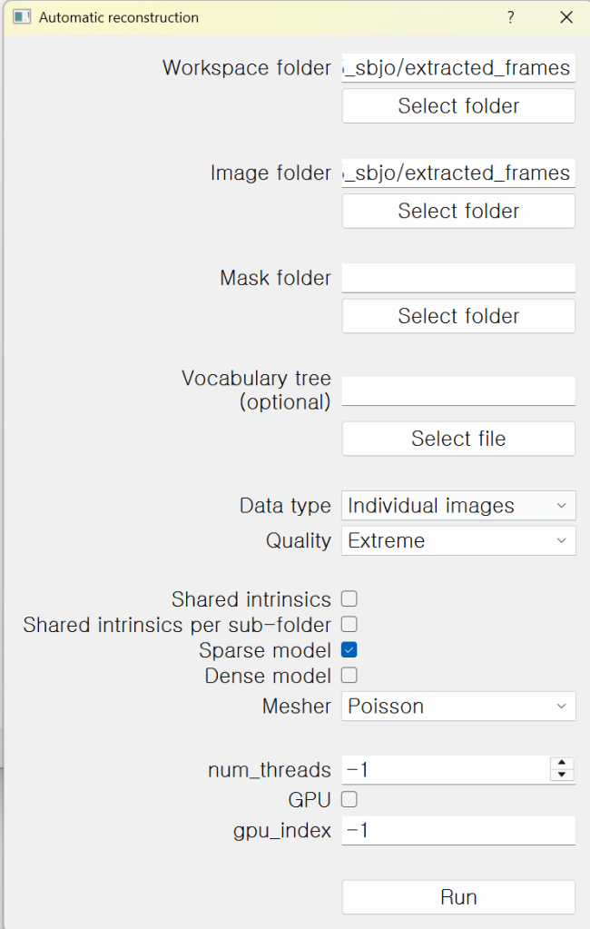The image size is (590, 929).
Task: Click the Mask folder input field
Action: [458, 278]
